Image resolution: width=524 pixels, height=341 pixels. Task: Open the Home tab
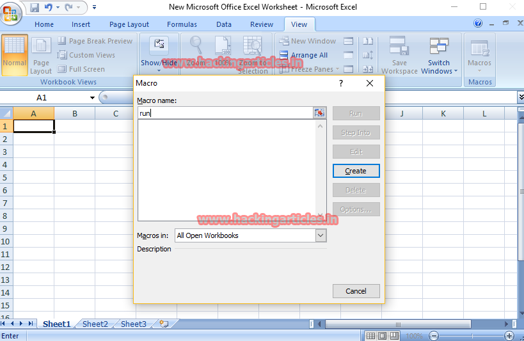[44, 24]
